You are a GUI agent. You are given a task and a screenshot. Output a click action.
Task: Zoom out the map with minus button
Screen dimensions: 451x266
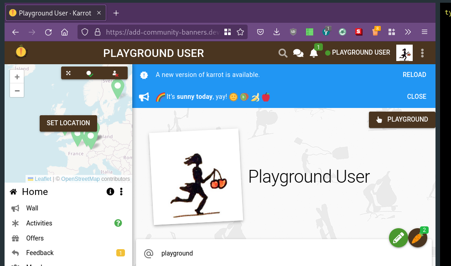[17, 91]
